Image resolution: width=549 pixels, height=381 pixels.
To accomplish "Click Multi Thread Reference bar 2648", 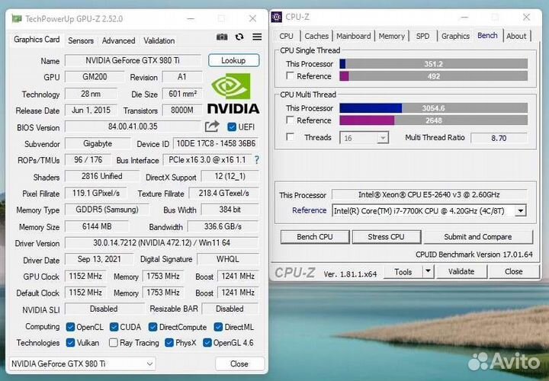I will (433, 120).
